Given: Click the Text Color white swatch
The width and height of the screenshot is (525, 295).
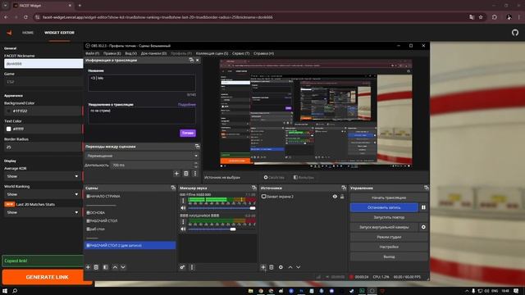Looking at the screenshot, I should [x=8, y=129].
